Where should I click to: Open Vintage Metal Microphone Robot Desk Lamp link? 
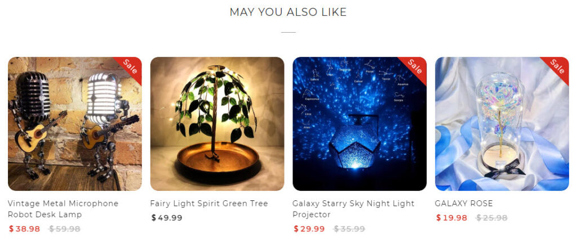(x=63, y=209)
